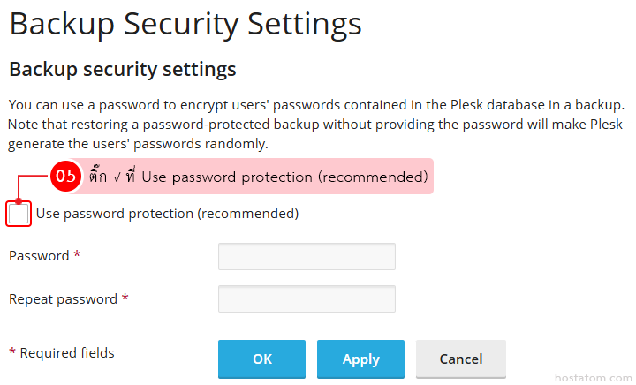Screen dimensions: 636x385
Task: Click the Password field label
Action: pos(39,256)
